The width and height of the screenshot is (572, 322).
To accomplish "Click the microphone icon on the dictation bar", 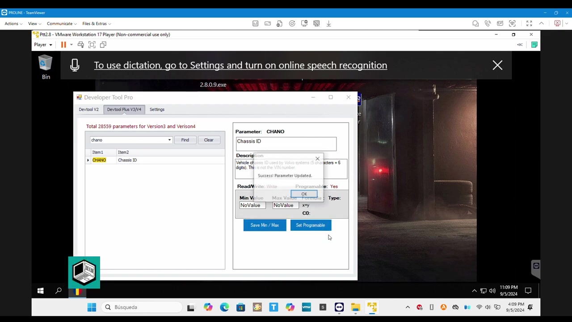I will pos(75,65).
